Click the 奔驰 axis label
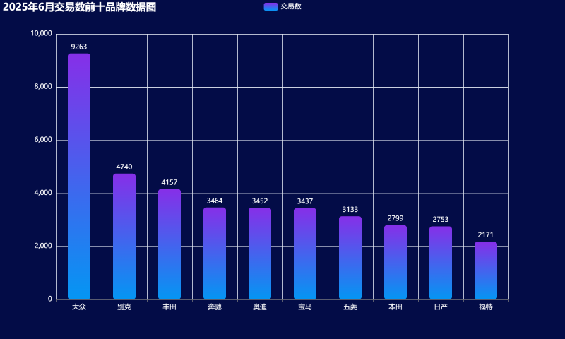Image resolution: width=565 pixels, height=339 pixels. coord(215,307)
